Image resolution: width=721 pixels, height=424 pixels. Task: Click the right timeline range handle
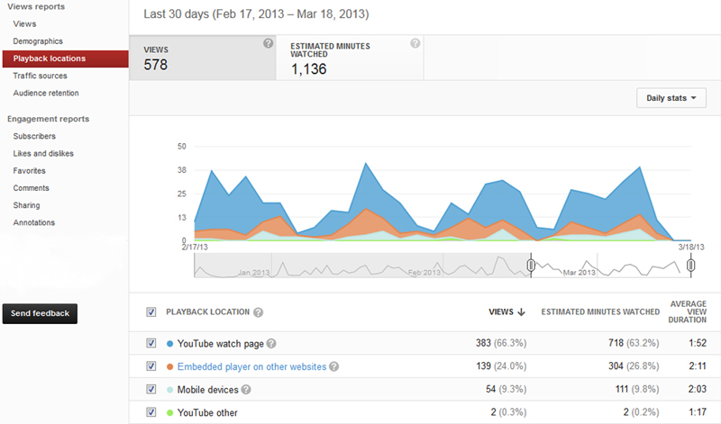690,266
